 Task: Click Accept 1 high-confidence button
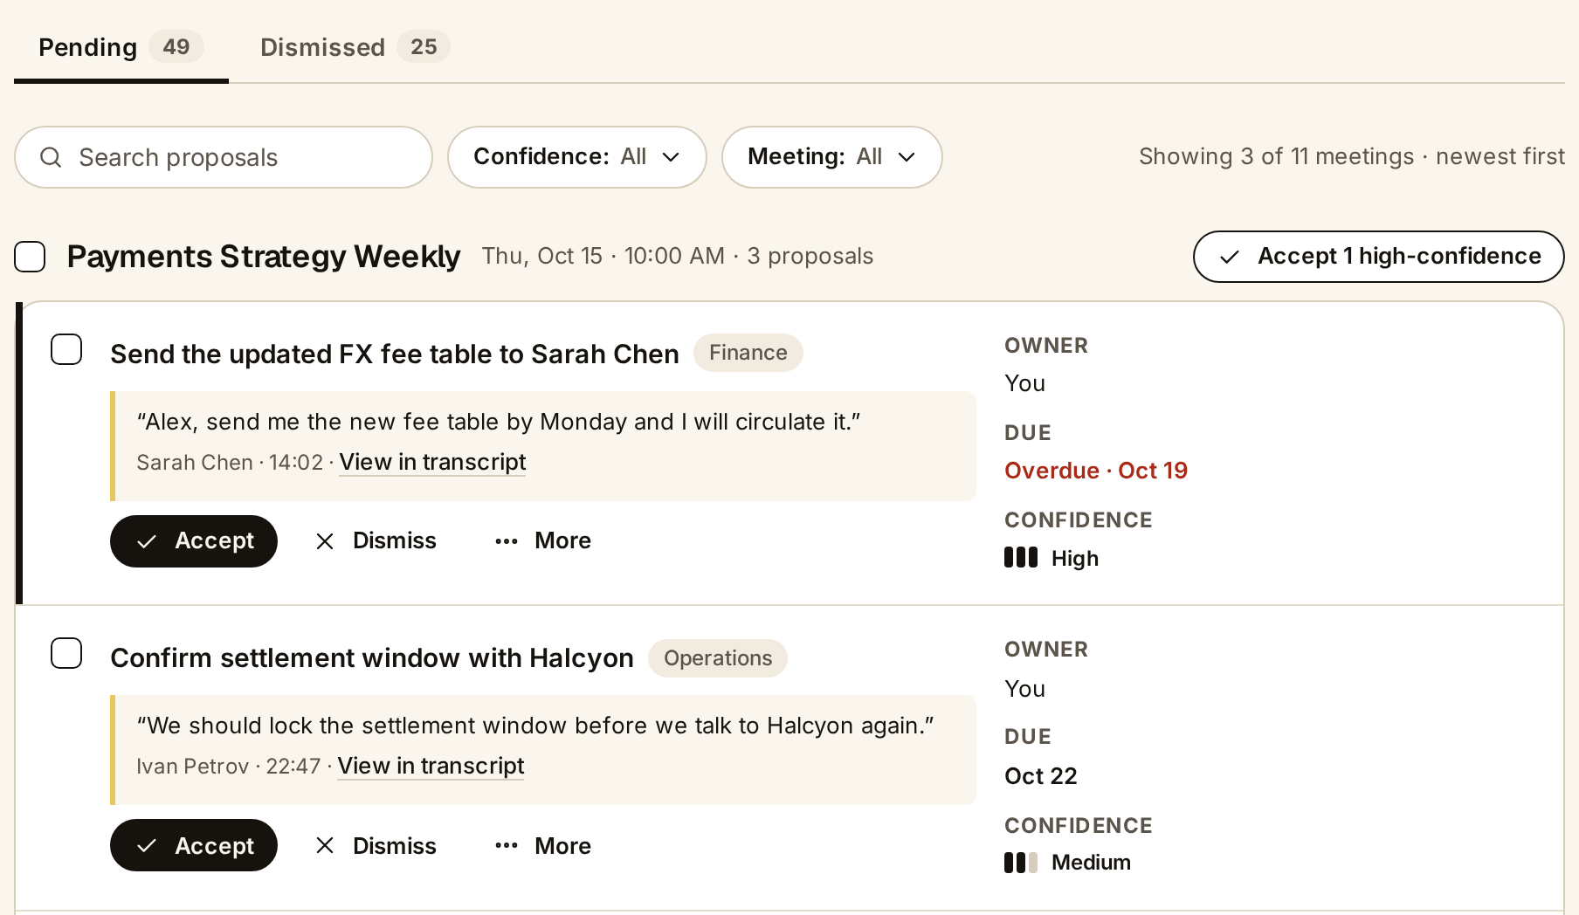click(x=1378, y=257)
